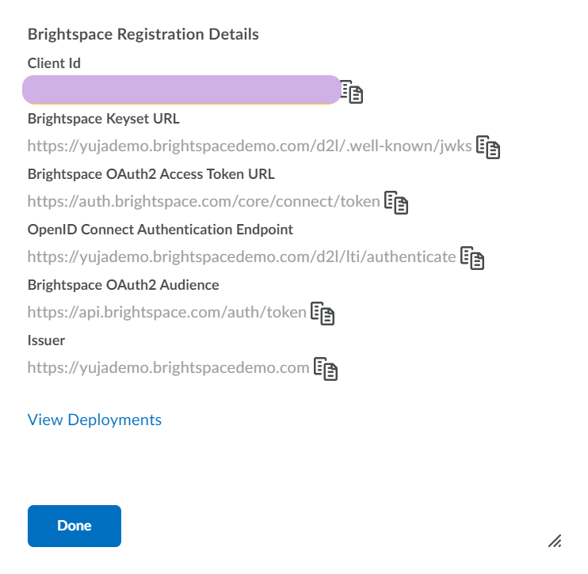Click the jwks keyset URL text
This screenshot has height=574, width=588.
pos(250,146)
